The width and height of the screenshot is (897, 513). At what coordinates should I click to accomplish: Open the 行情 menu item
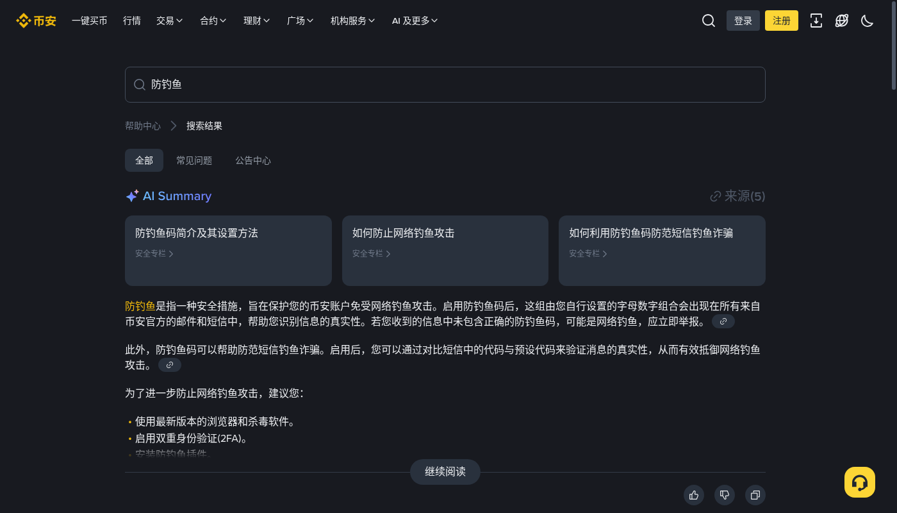point(132,21)
